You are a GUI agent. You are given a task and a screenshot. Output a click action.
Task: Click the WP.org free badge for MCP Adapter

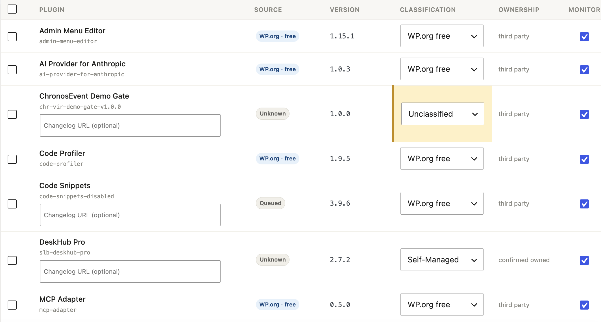click(278, 304)
